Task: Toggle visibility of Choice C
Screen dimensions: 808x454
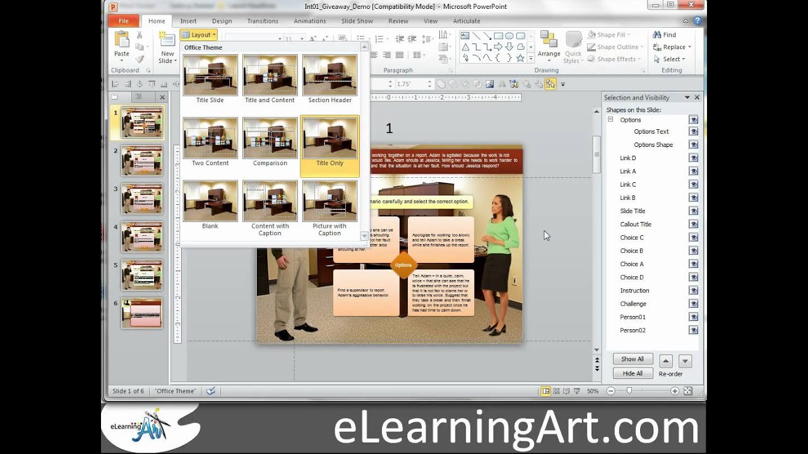Action: pos(693,238)
